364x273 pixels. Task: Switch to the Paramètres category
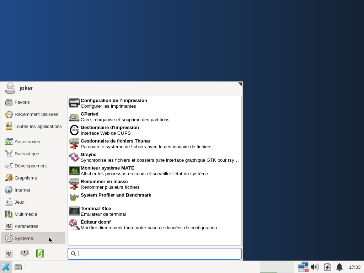[33, 226]
